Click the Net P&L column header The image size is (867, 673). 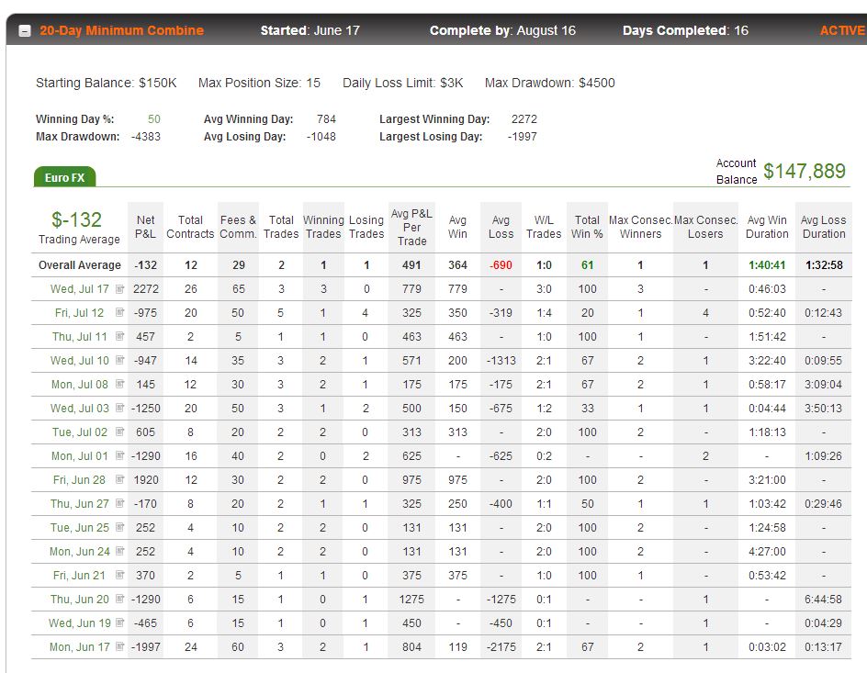pyautogui.click(x=145, y=227)
